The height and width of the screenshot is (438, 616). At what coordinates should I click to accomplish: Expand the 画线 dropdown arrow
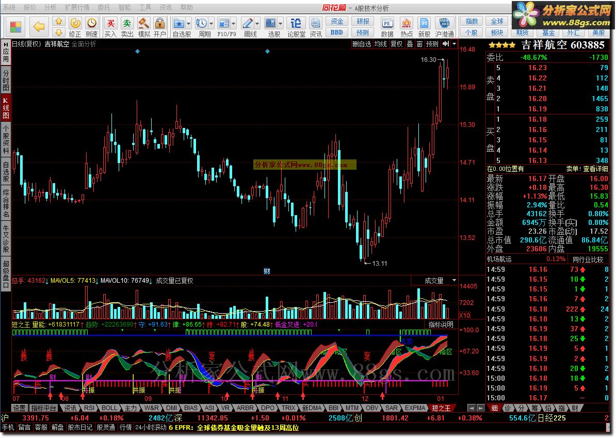click(257, 24)
